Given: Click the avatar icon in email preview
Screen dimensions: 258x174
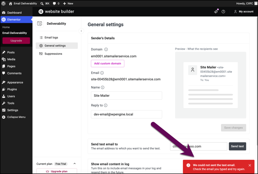Looking at the screenshot, I should [x=193, y=70].
